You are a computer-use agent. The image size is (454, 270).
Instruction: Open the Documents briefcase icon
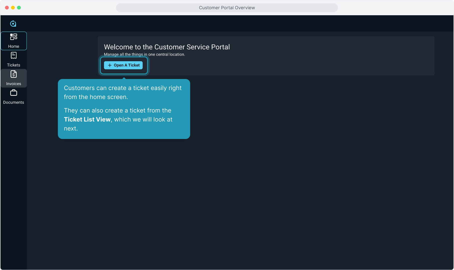click(14, 93)
